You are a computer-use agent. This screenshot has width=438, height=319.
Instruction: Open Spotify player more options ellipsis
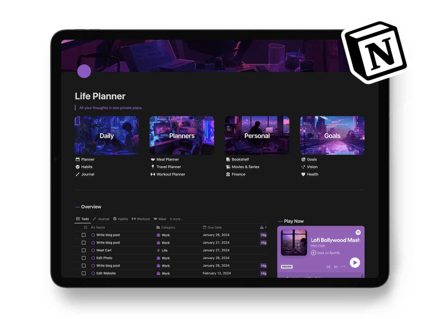(x=343, y=266)
